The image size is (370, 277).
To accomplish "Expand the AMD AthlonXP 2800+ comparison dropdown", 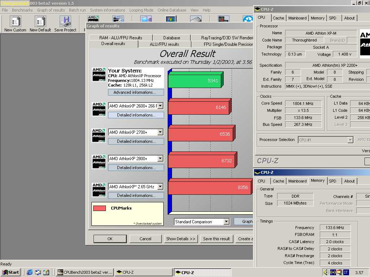I will click(x=160, y=159).
